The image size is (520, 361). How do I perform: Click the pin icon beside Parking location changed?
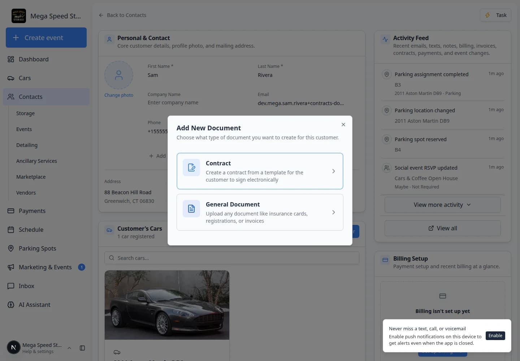(387, 110)
